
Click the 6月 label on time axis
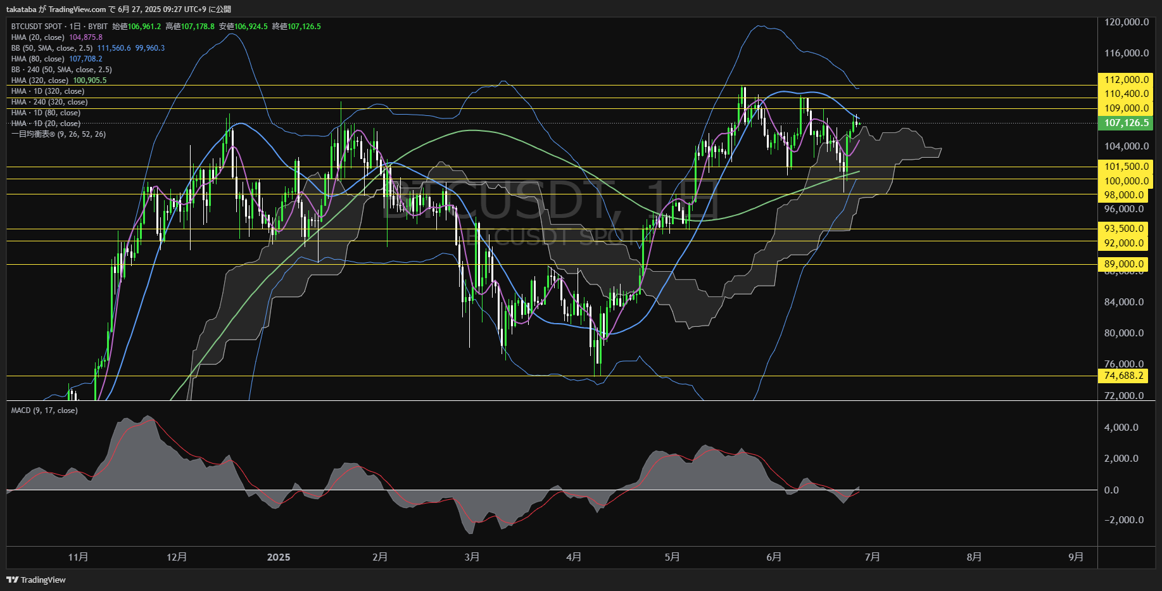(x=774, y=557)
